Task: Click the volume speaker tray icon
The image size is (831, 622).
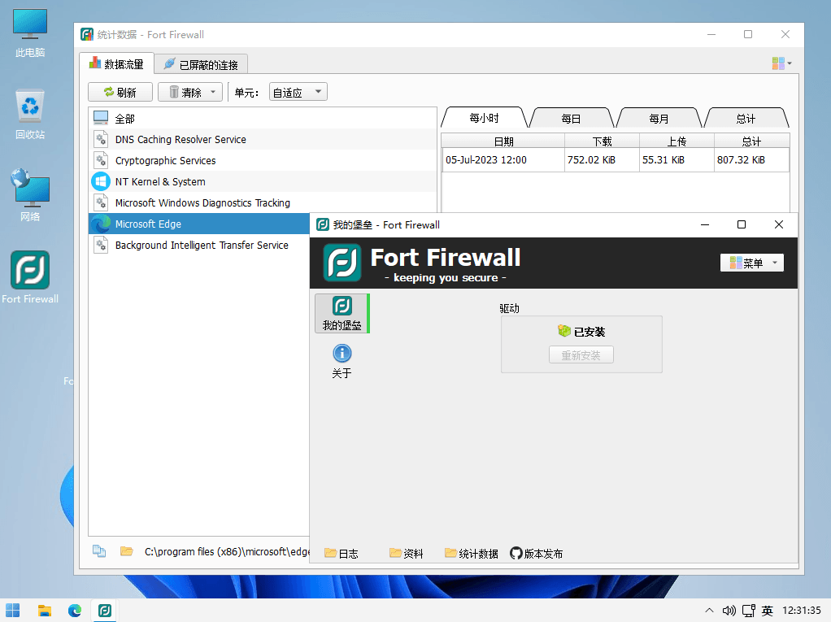Action: coord(729,611)
